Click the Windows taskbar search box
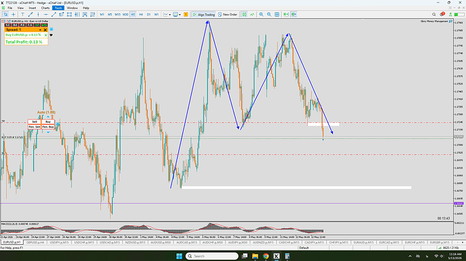 212,256
